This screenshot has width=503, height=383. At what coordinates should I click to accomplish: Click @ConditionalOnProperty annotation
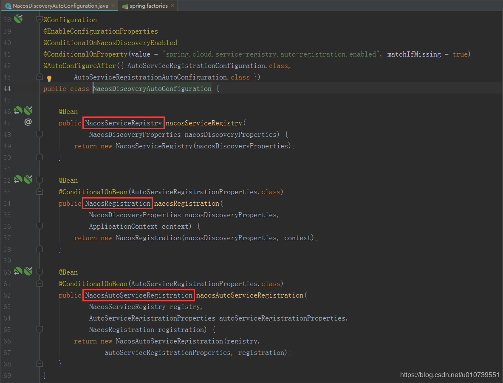tap(85, 54)
